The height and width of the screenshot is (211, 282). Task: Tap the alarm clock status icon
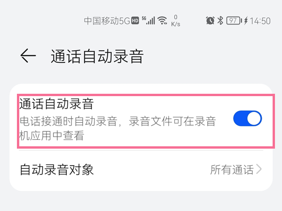click(210, 21)
